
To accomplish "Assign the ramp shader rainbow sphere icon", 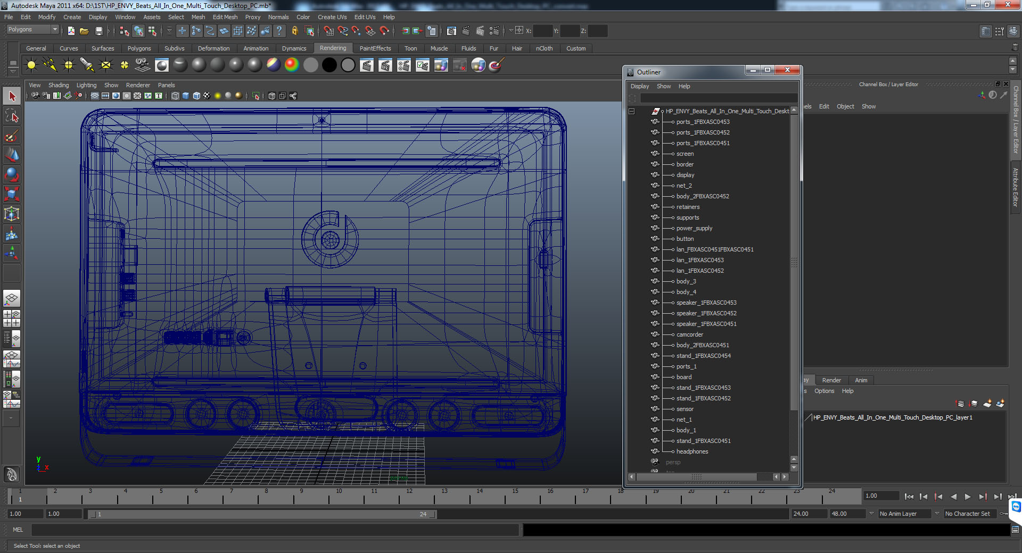I will click(x=292, y=65).
